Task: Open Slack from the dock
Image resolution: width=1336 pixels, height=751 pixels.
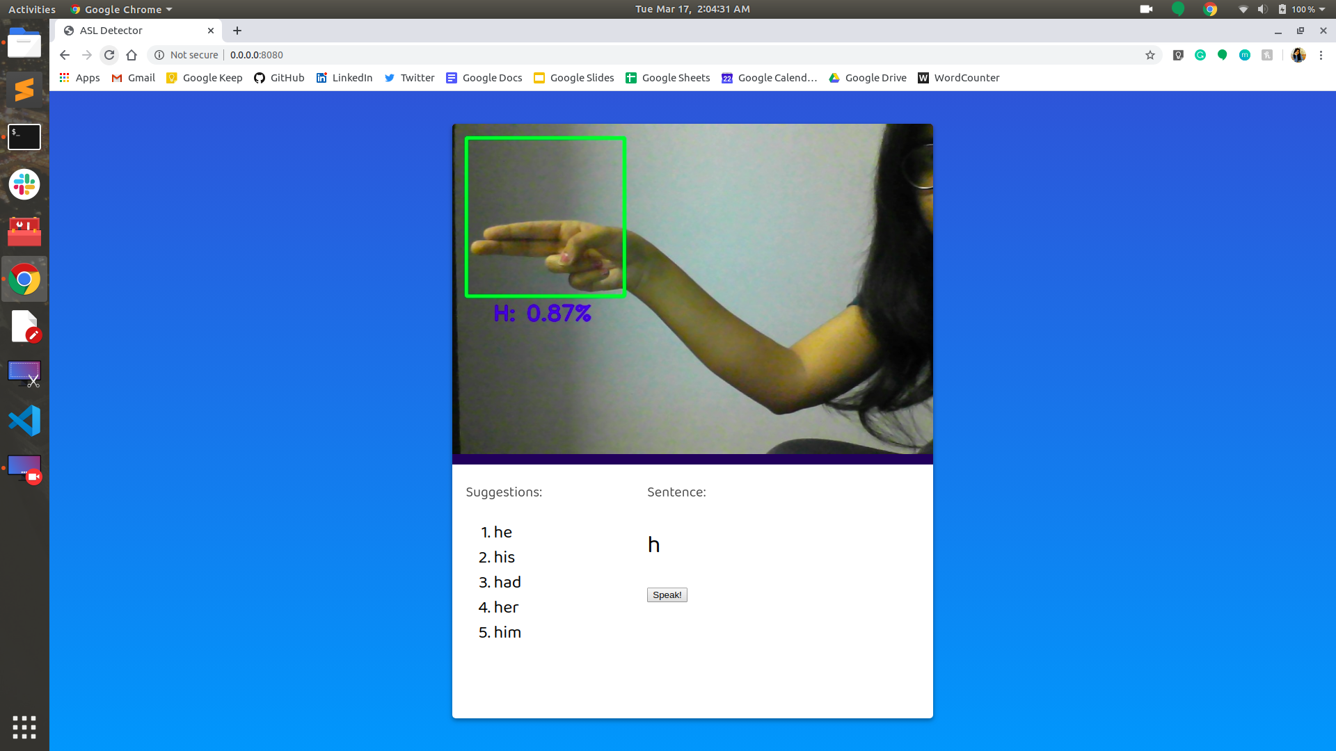Action: point(24,185)
